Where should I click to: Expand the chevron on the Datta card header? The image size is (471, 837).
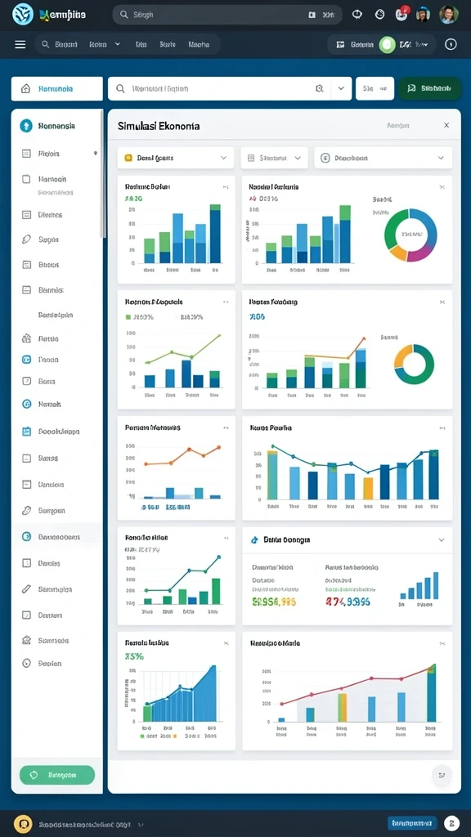(x=441, y=540)
